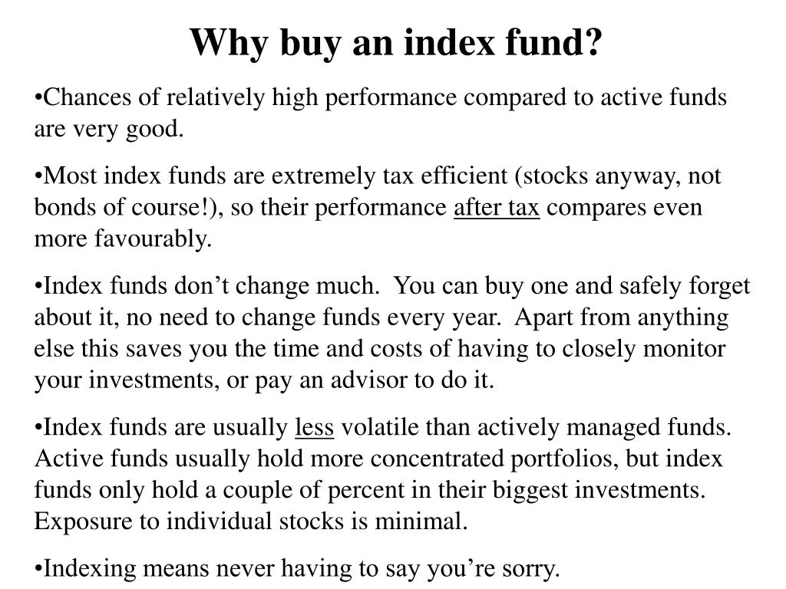Click the phrase "biggest investments"
This screenshot has width=786, height=589.
click(599, 491)
